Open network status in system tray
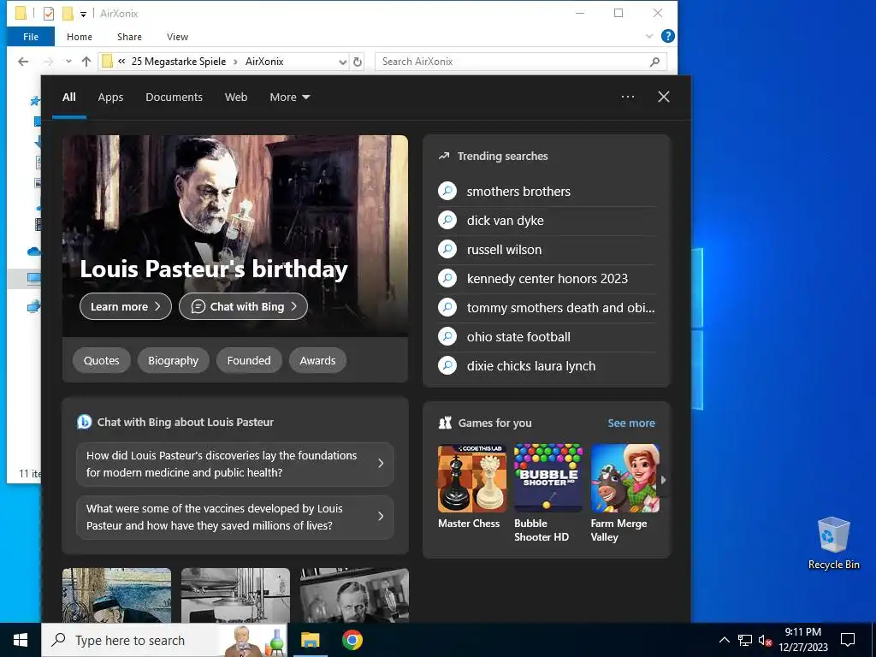 [x=745, y=640]
